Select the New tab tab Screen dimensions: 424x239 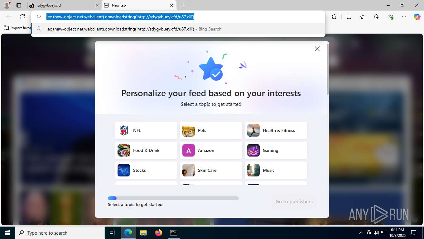tap(139, 5)
